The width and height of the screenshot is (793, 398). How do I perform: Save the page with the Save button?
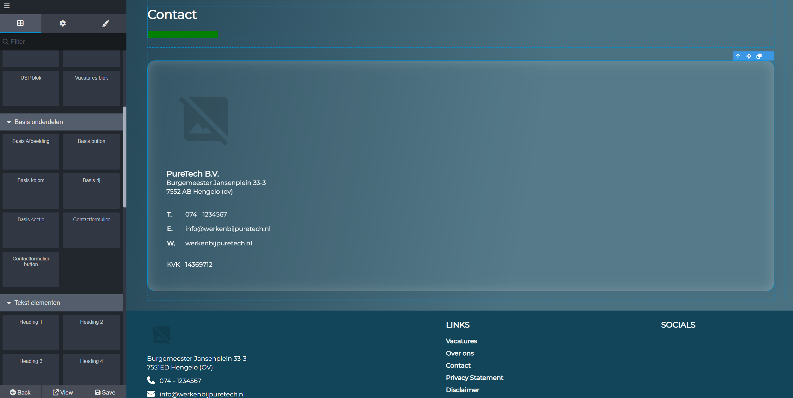tap(105, 392)
